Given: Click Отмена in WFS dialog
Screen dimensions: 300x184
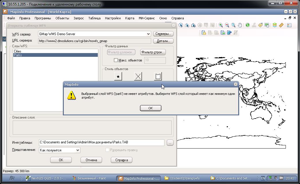Looking at the screenshot, I should pos(91,160).
